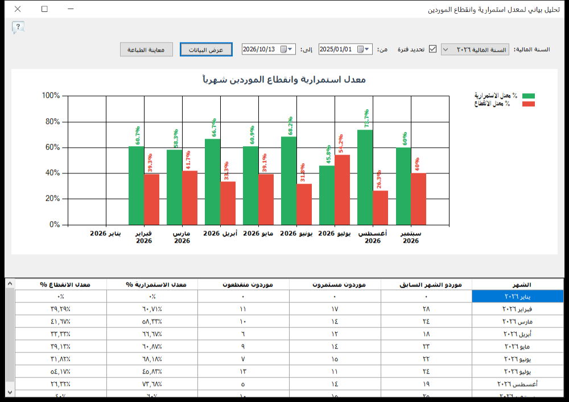Click the ٦٠,٧١٪ continuity rate cell
The width and height of the screenshot is (569, 402).
(x=152, y=309)
